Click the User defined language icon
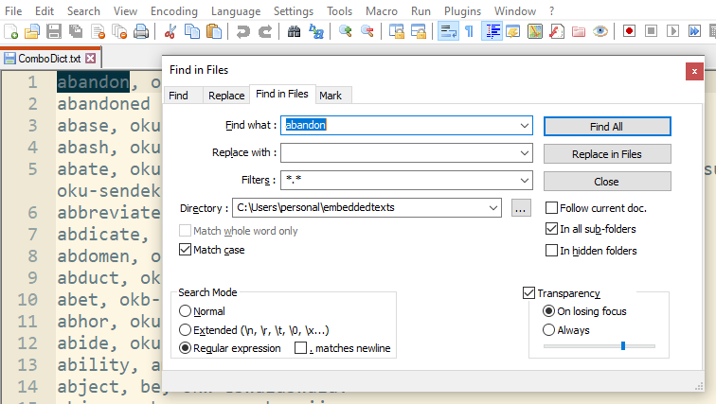This screenshot has width=716, height=404. click(x=512, y=31)
